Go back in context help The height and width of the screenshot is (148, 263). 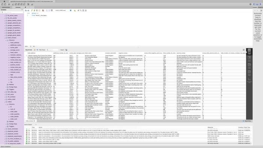255,11
